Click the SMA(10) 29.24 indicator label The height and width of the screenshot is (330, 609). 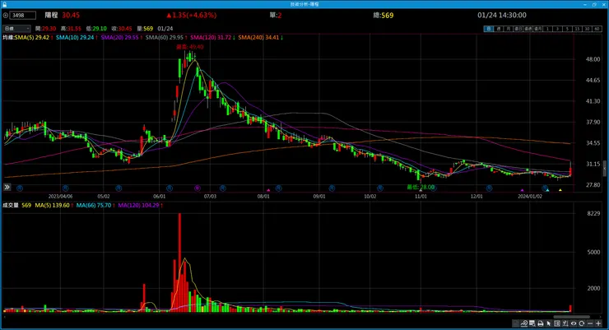pyautogui.click(x=75, y=38)
